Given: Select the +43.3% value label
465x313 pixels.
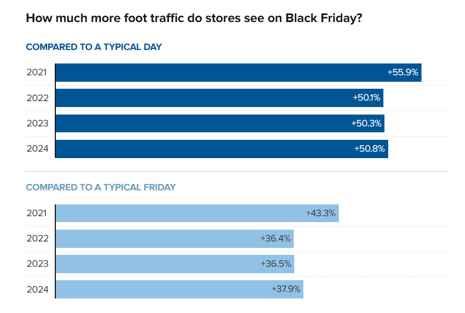Looking at the screenshot, I should (x=321, y=213).
